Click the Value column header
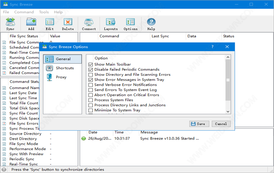This screenshot has width=274, height=173. 55,36
